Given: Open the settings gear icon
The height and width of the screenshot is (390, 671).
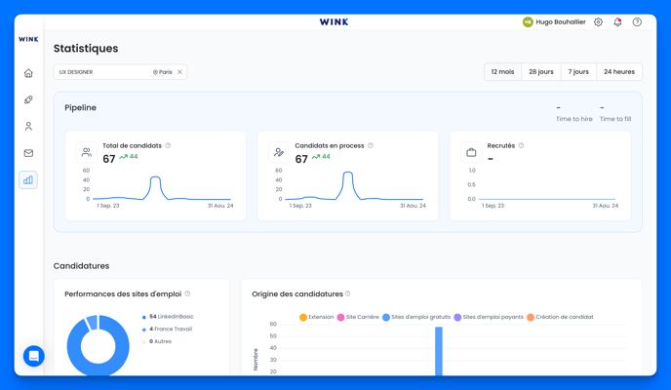Looking at the screenshot, I should coord(598,21).
